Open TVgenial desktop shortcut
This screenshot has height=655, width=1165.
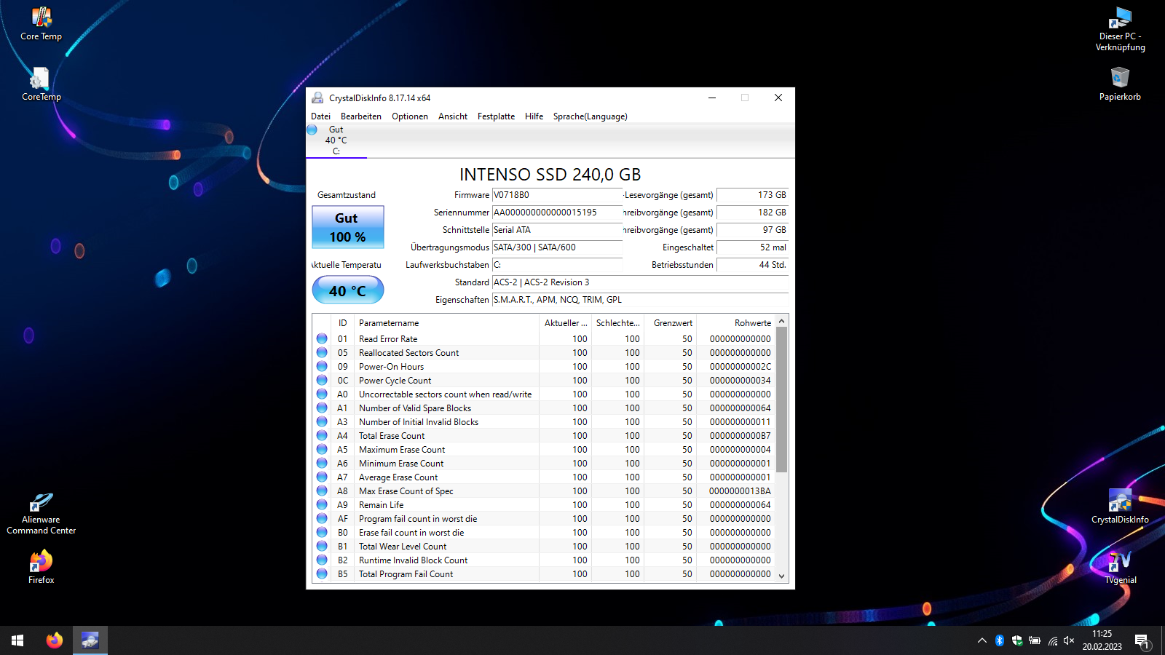[x=1120, y=566]
